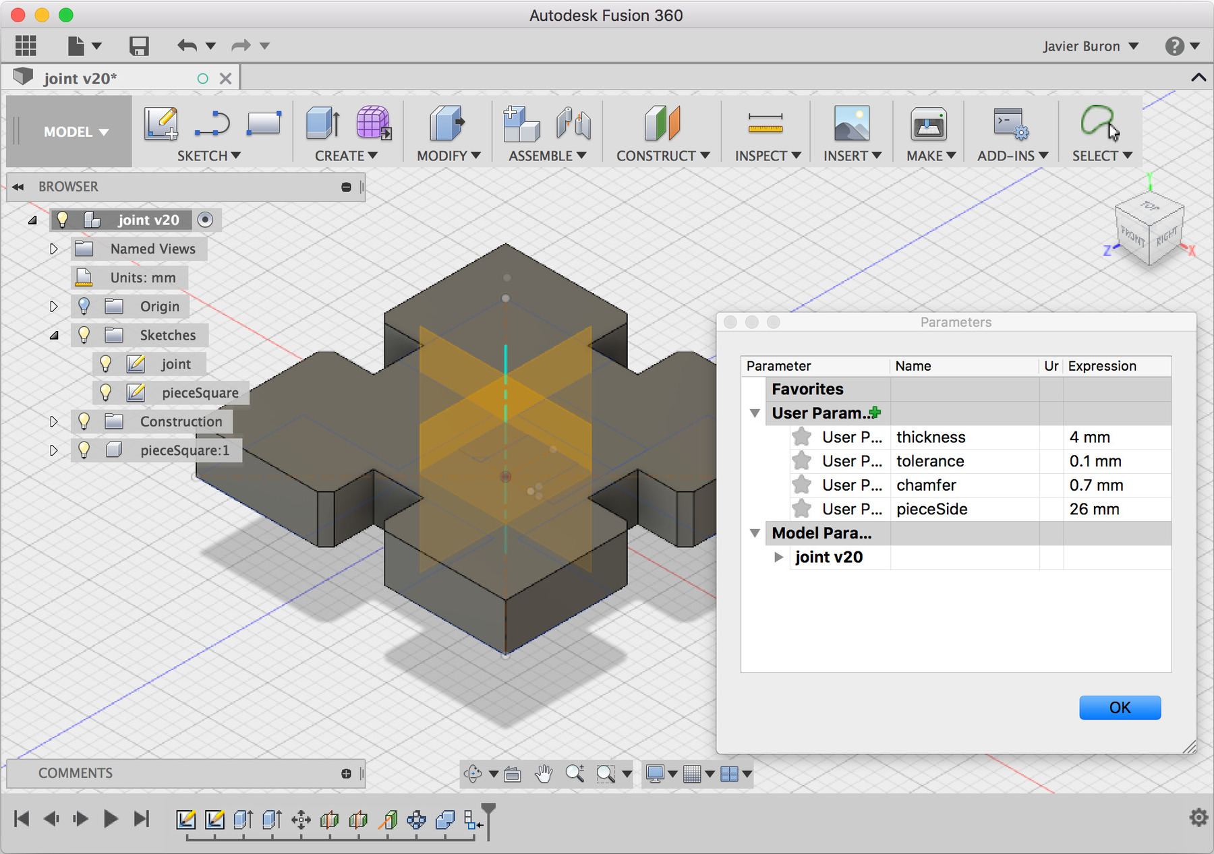The height and width of the screenshot is (854, 1214).
Task: Click the 3D Print make icon
Action: pyautogui.click(x=929, y=123)
